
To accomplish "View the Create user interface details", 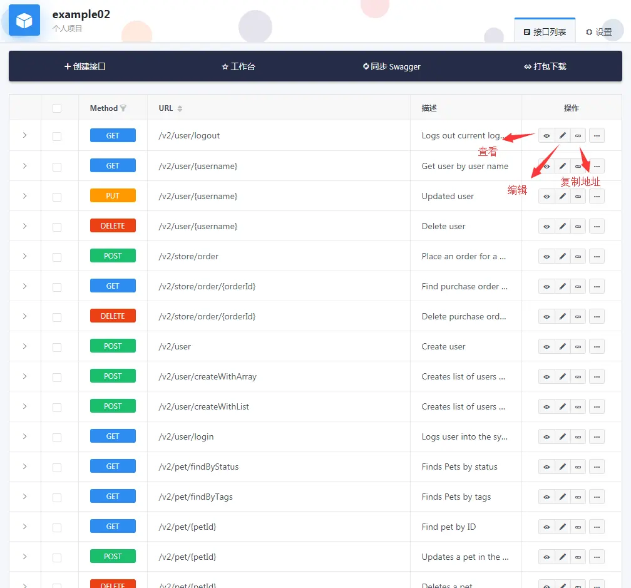I will click(546, 346).
